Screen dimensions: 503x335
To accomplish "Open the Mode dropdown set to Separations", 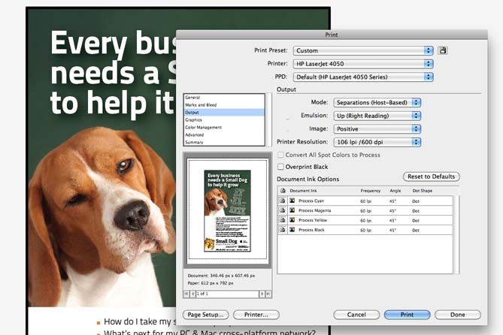I will point(377,103).
